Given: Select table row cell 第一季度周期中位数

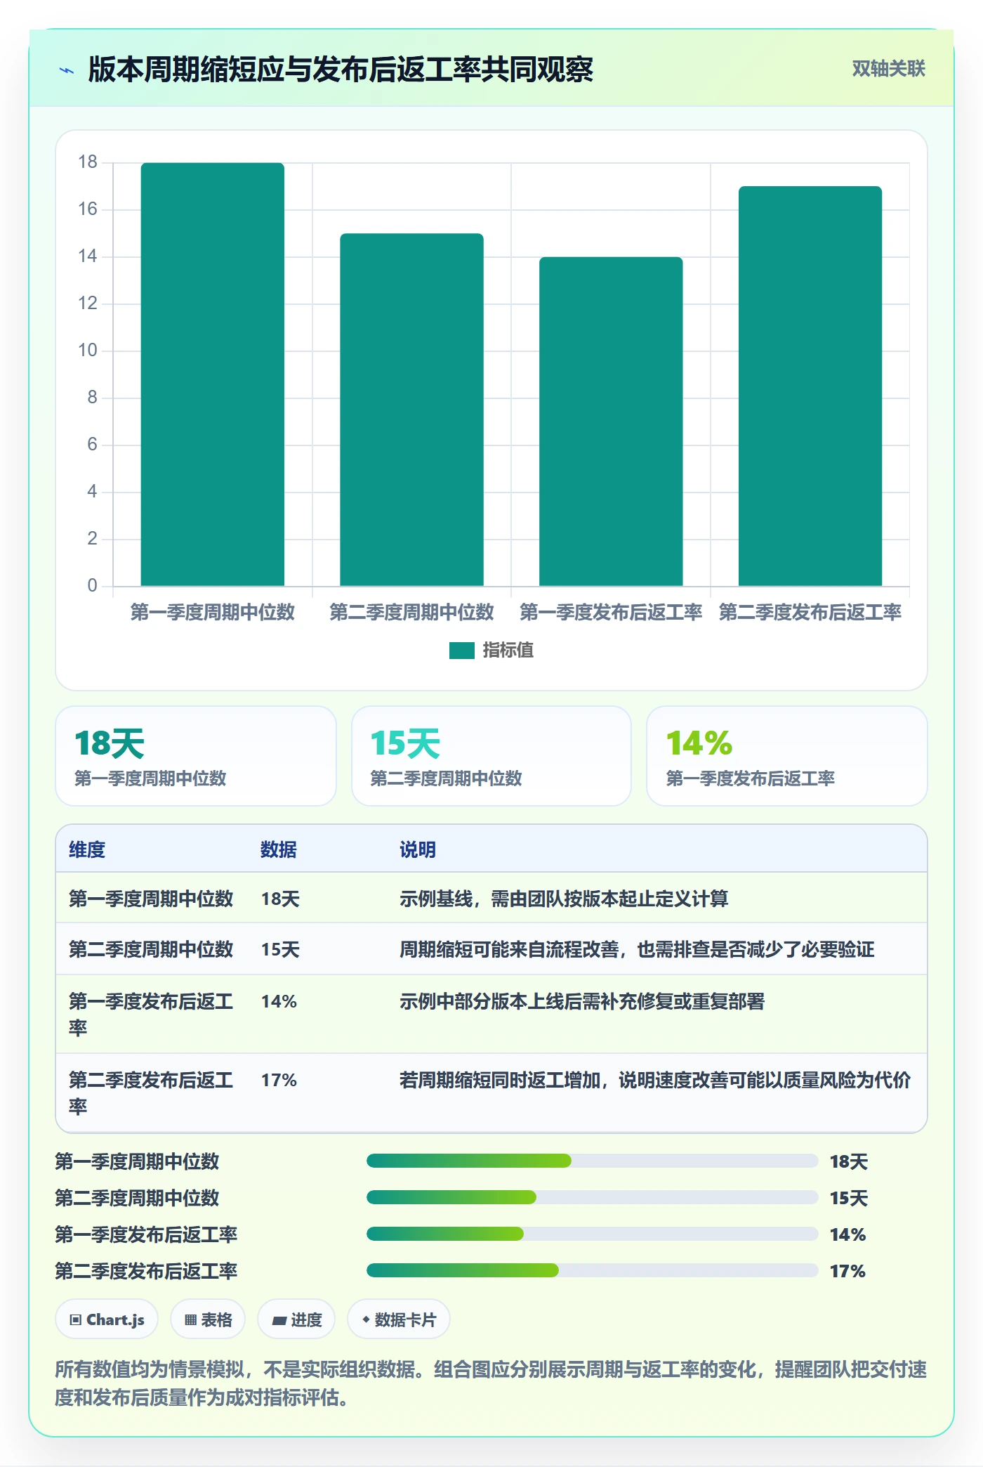Looking at the screenshot, I should click(x=151, y=899).
